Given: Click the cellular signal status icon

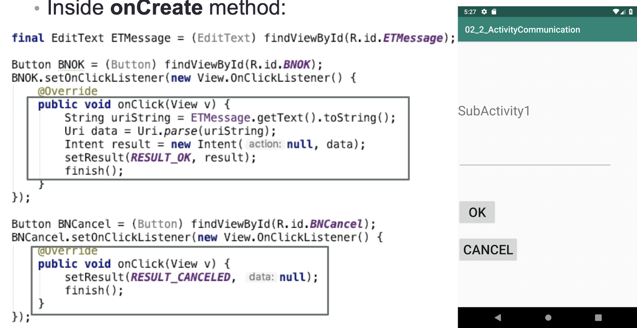Looking at the screenshot, I should tap(623, 12).
